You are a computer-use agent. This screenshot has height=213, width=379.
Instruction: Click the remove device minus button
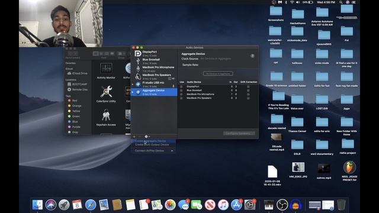click(140, 137)
